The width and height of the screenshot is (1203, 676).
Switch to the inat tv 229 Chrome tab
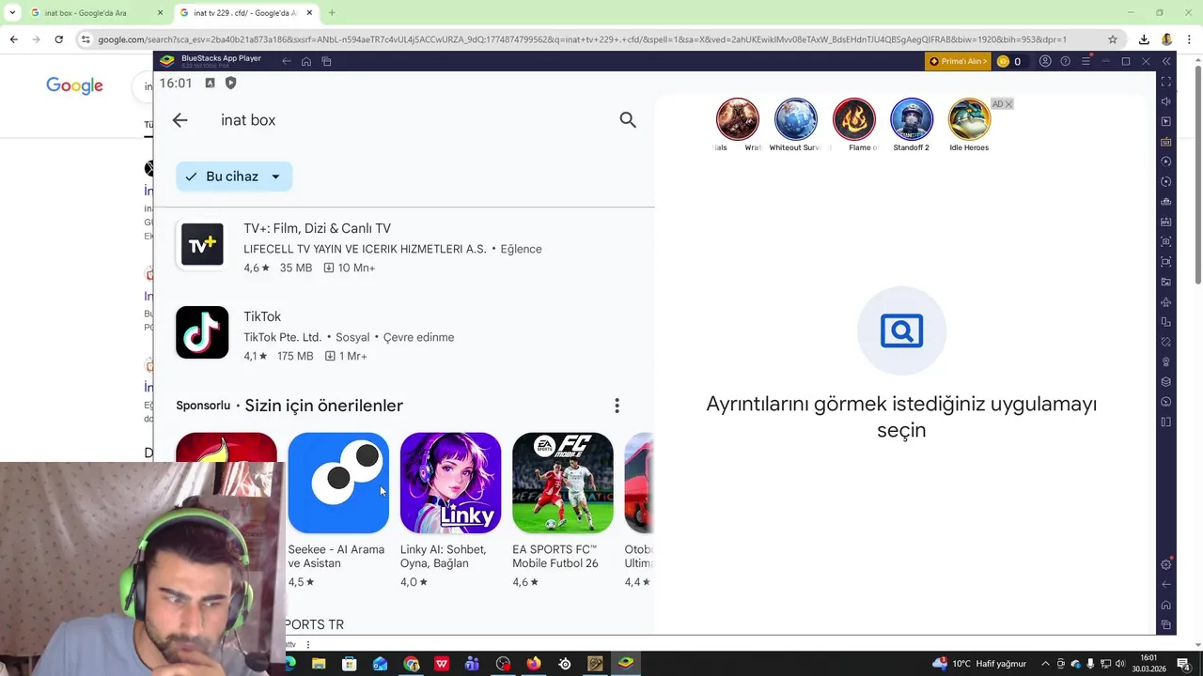tap(244, 13)
